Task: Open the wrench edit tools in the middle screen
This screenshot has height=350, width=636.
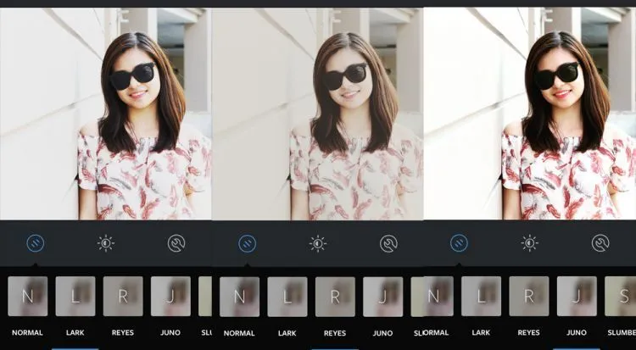Action: click(x=388, y=244)
